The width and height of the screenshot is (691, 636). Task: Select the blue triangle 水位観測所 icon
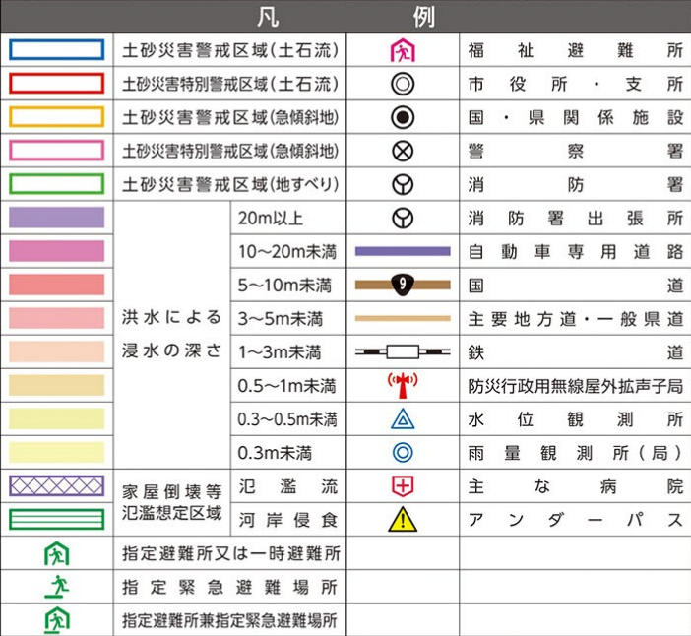pyautogui.click(x=402, y=419)
